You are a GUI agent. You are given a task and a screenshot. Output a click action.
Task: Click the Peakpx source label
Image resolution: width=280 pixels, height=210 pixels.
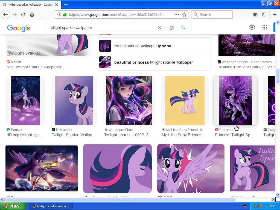pos(14,130)
